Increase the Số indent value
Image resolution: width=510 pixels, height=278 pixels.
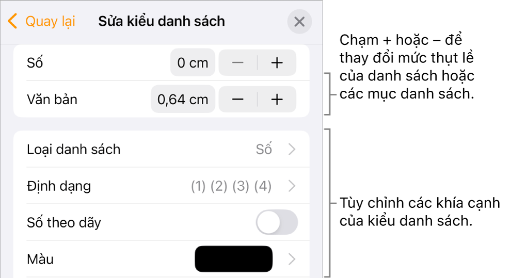coord(277,63)
